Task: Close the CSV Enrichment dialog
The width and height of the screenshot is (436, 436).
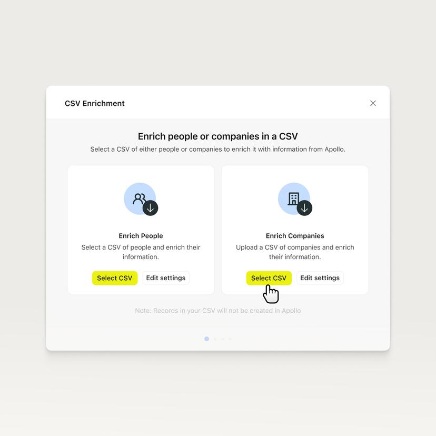Action: point(373,103)
